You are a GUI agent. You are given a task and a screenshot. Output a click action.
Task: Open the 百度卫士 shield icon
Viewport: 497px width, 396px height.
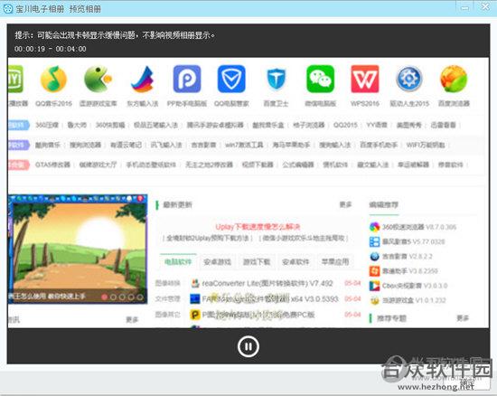tap(277, 80)
